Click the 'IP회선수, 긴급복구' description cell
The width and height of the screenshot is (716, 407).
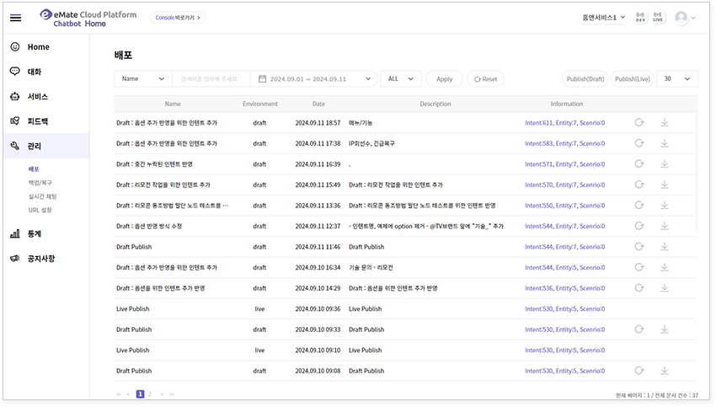(371, 143)
